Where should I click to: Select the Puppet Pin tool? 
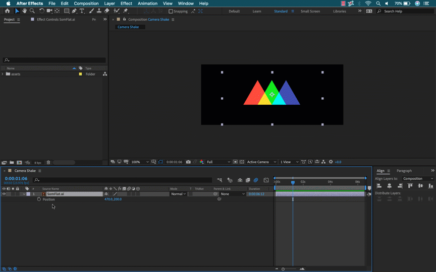click(x=126, y=11)
